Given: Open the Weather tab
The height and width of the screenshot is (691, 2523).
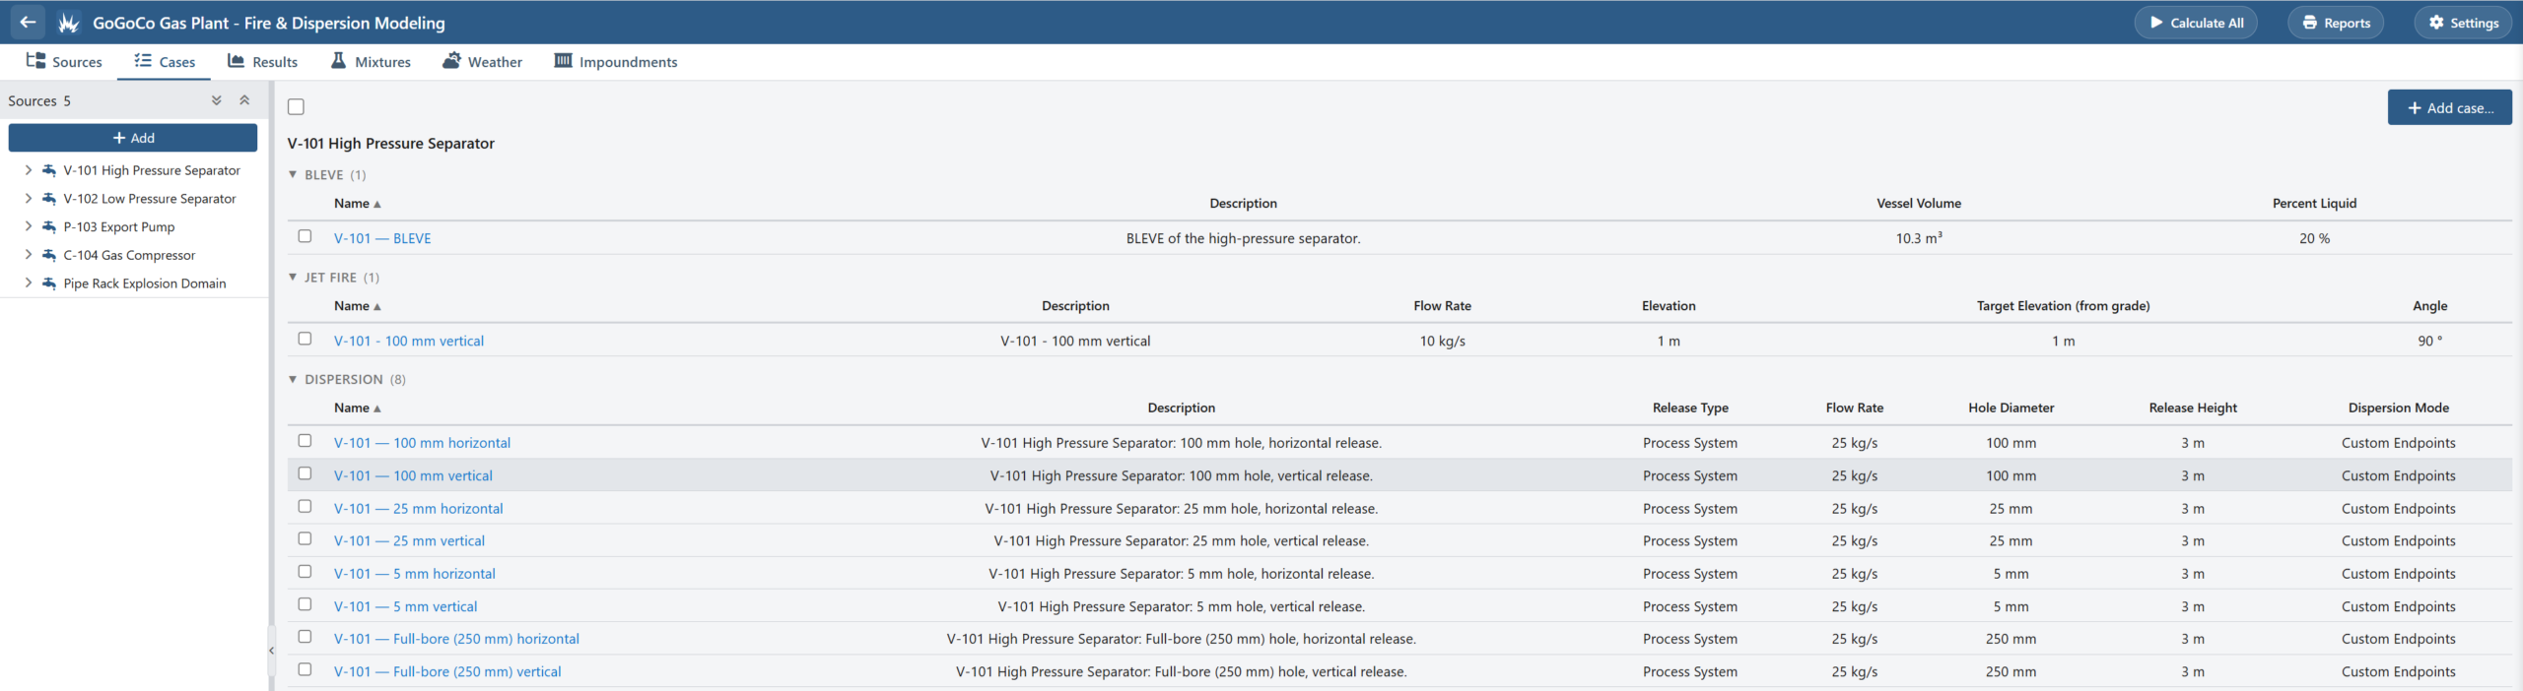Looking at the screenshot, I should pyautogui.click(x=482, y=62).
